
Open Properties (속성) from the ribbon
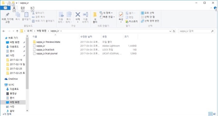[x=121, y=18]
